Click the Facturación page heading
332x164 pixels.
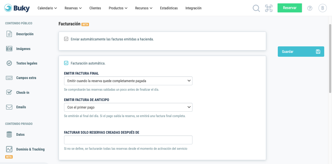[x=70, y=24]
